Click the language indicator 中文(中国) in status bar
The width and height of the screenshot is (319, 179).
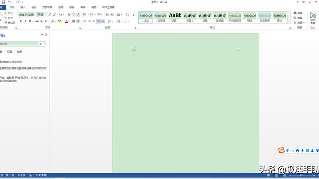click(41, 175)
